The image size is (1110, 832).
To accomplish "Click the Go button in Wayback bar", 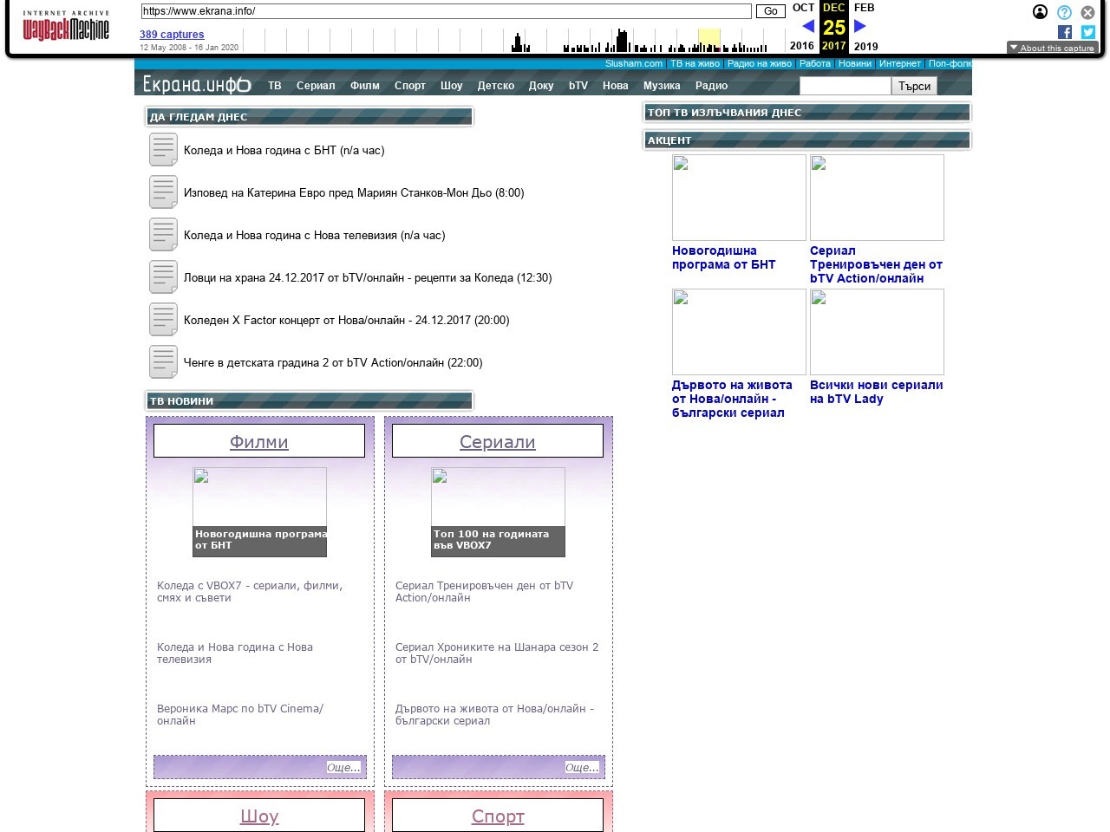I will point(770,11).
